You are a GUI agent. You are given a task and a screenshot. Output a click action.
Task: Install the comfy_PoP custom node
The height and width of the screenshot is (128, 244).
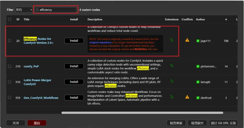coord(74,66)
